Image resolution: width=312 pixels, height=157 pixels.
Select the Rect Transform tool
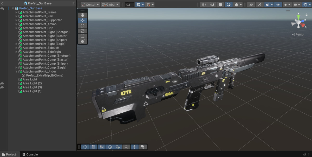82,36
